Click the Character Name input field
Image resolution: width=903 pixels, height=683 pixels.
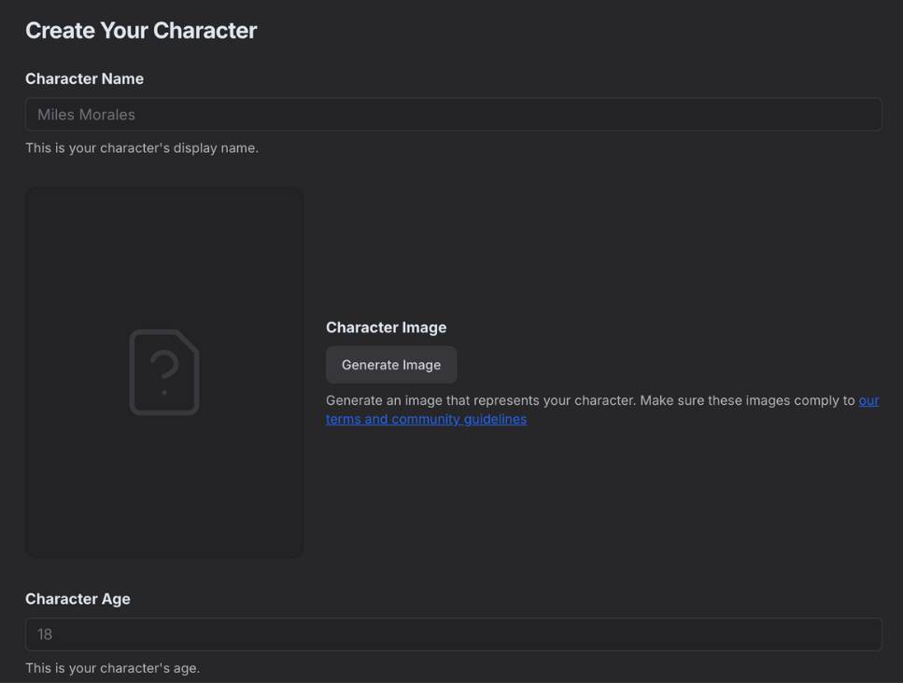click(x=454, y=113)
